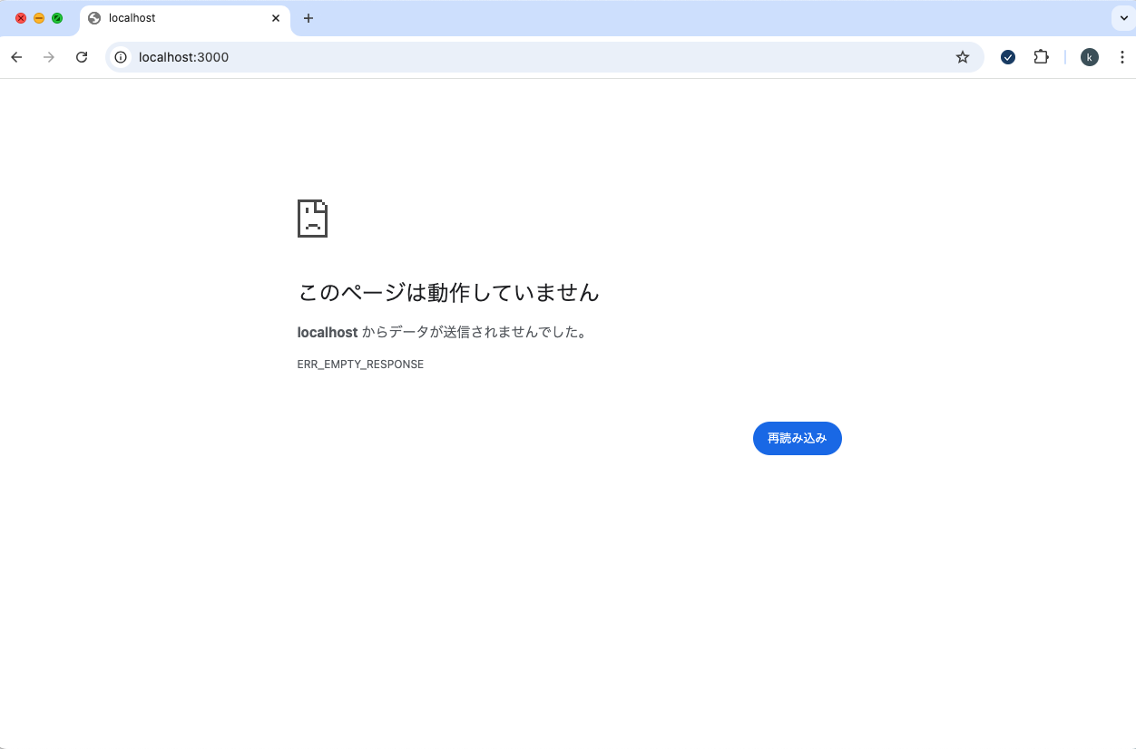Expand the tab search dropdown arrow

1121,18
